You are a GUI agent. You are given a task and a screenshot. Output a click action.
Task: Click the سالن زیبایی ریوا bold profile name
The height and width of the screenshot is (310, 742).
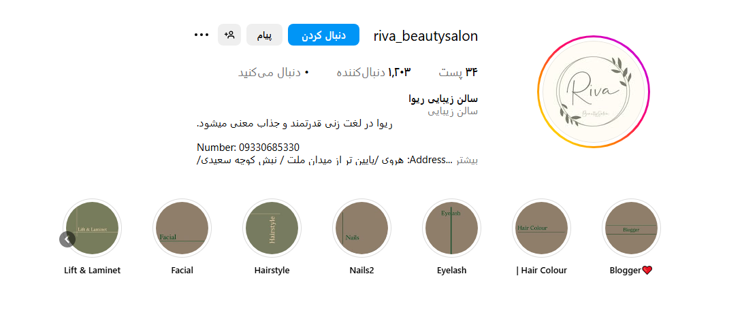tap(443, 99)
